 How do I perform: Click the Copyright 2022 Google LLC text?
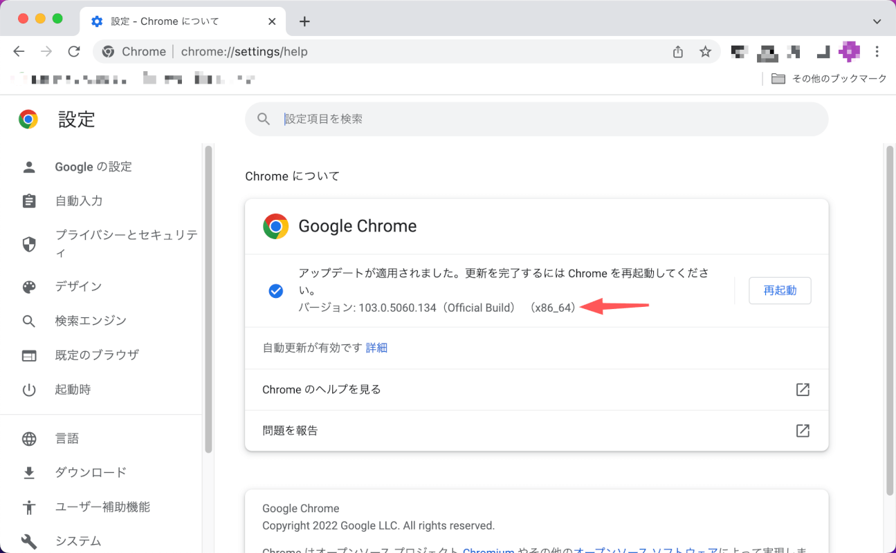coord(378,525)
